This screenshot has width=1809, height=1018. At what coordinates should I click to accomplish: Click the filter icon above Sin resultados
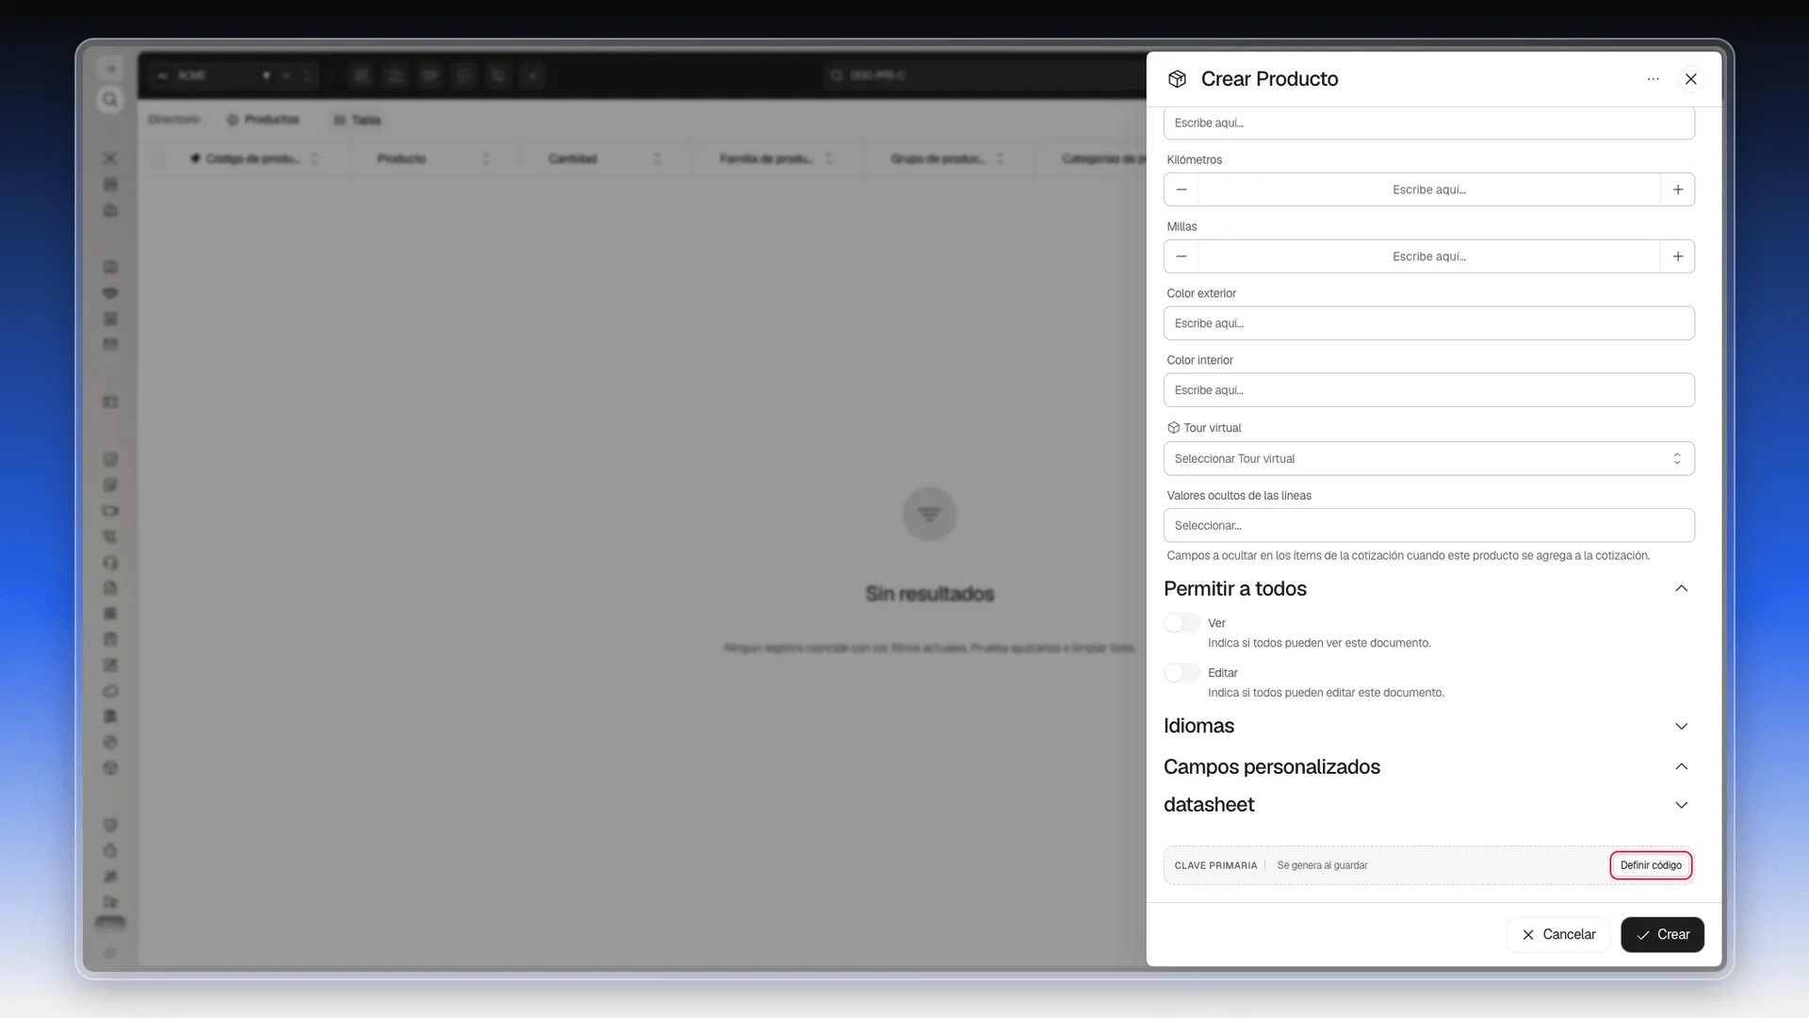coord(930,515)
